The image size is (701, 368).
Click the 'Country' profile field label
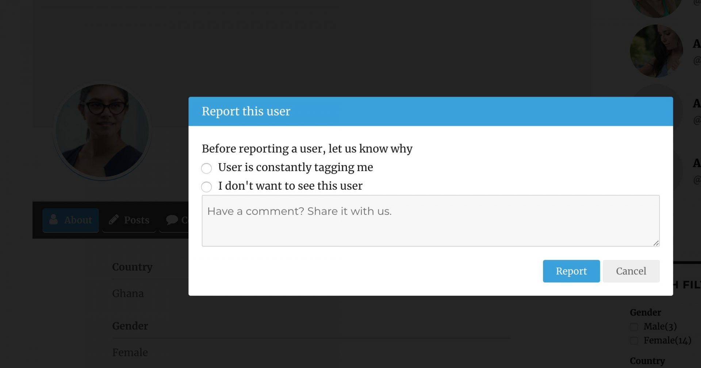[132, 267]
